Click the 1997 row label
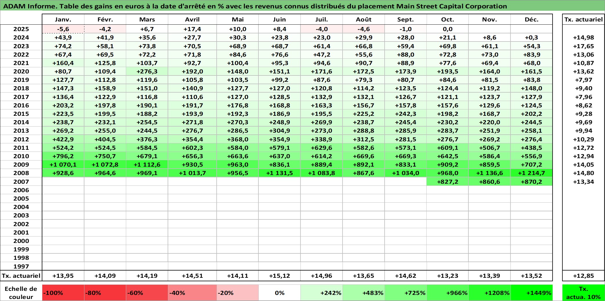 tap(21, 266)
